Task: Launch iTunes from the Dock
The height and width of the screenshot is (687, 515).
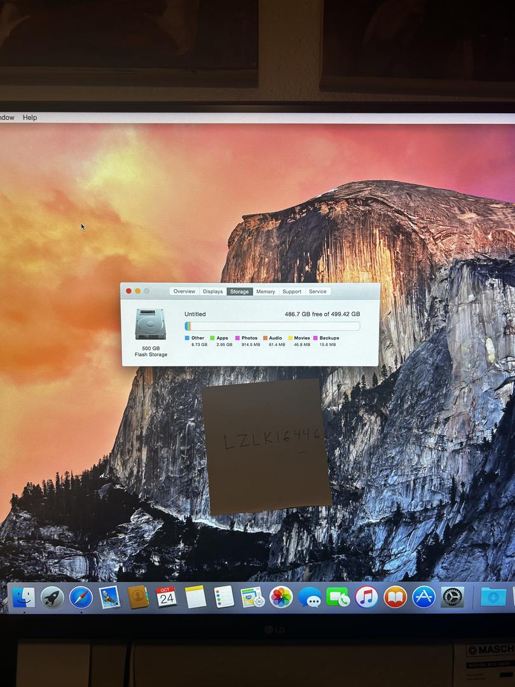Action: 367,597
